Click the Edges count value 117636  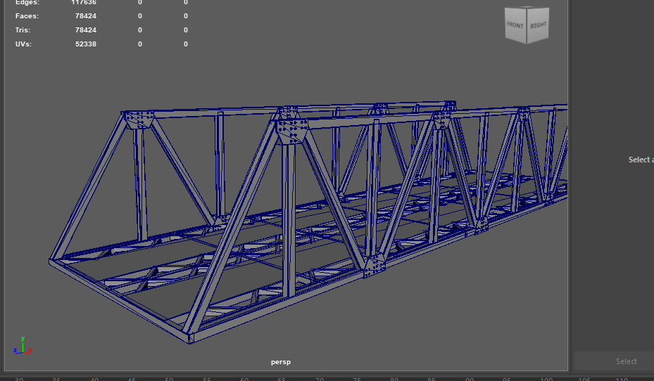coord(84,3)
